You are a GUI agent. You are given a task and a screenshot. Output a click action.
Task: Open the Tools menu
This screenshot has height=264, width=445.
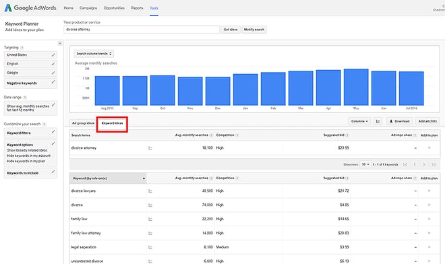154,8
